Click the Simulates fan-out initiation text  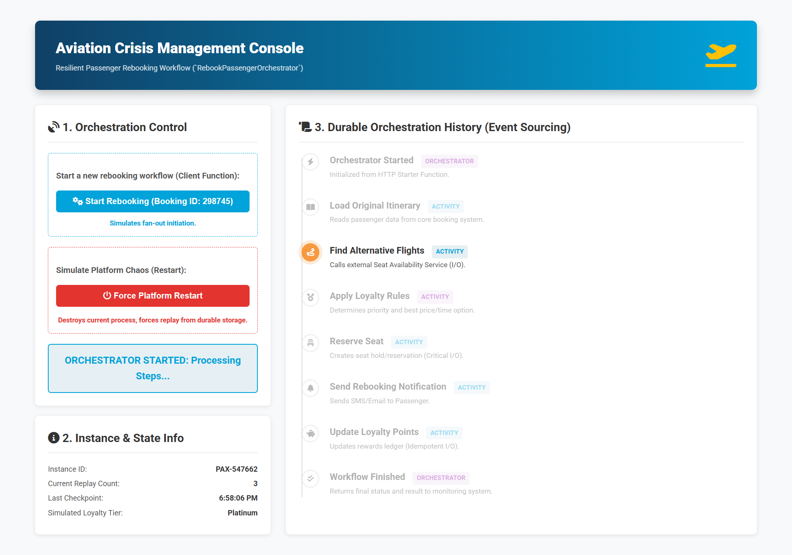point(153,223)
